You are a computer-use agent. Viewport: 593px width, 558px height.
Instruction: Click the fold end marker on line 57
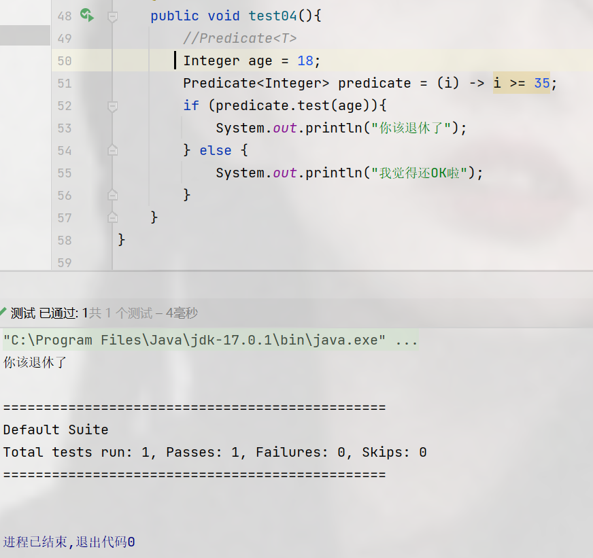tap(112, 217)
